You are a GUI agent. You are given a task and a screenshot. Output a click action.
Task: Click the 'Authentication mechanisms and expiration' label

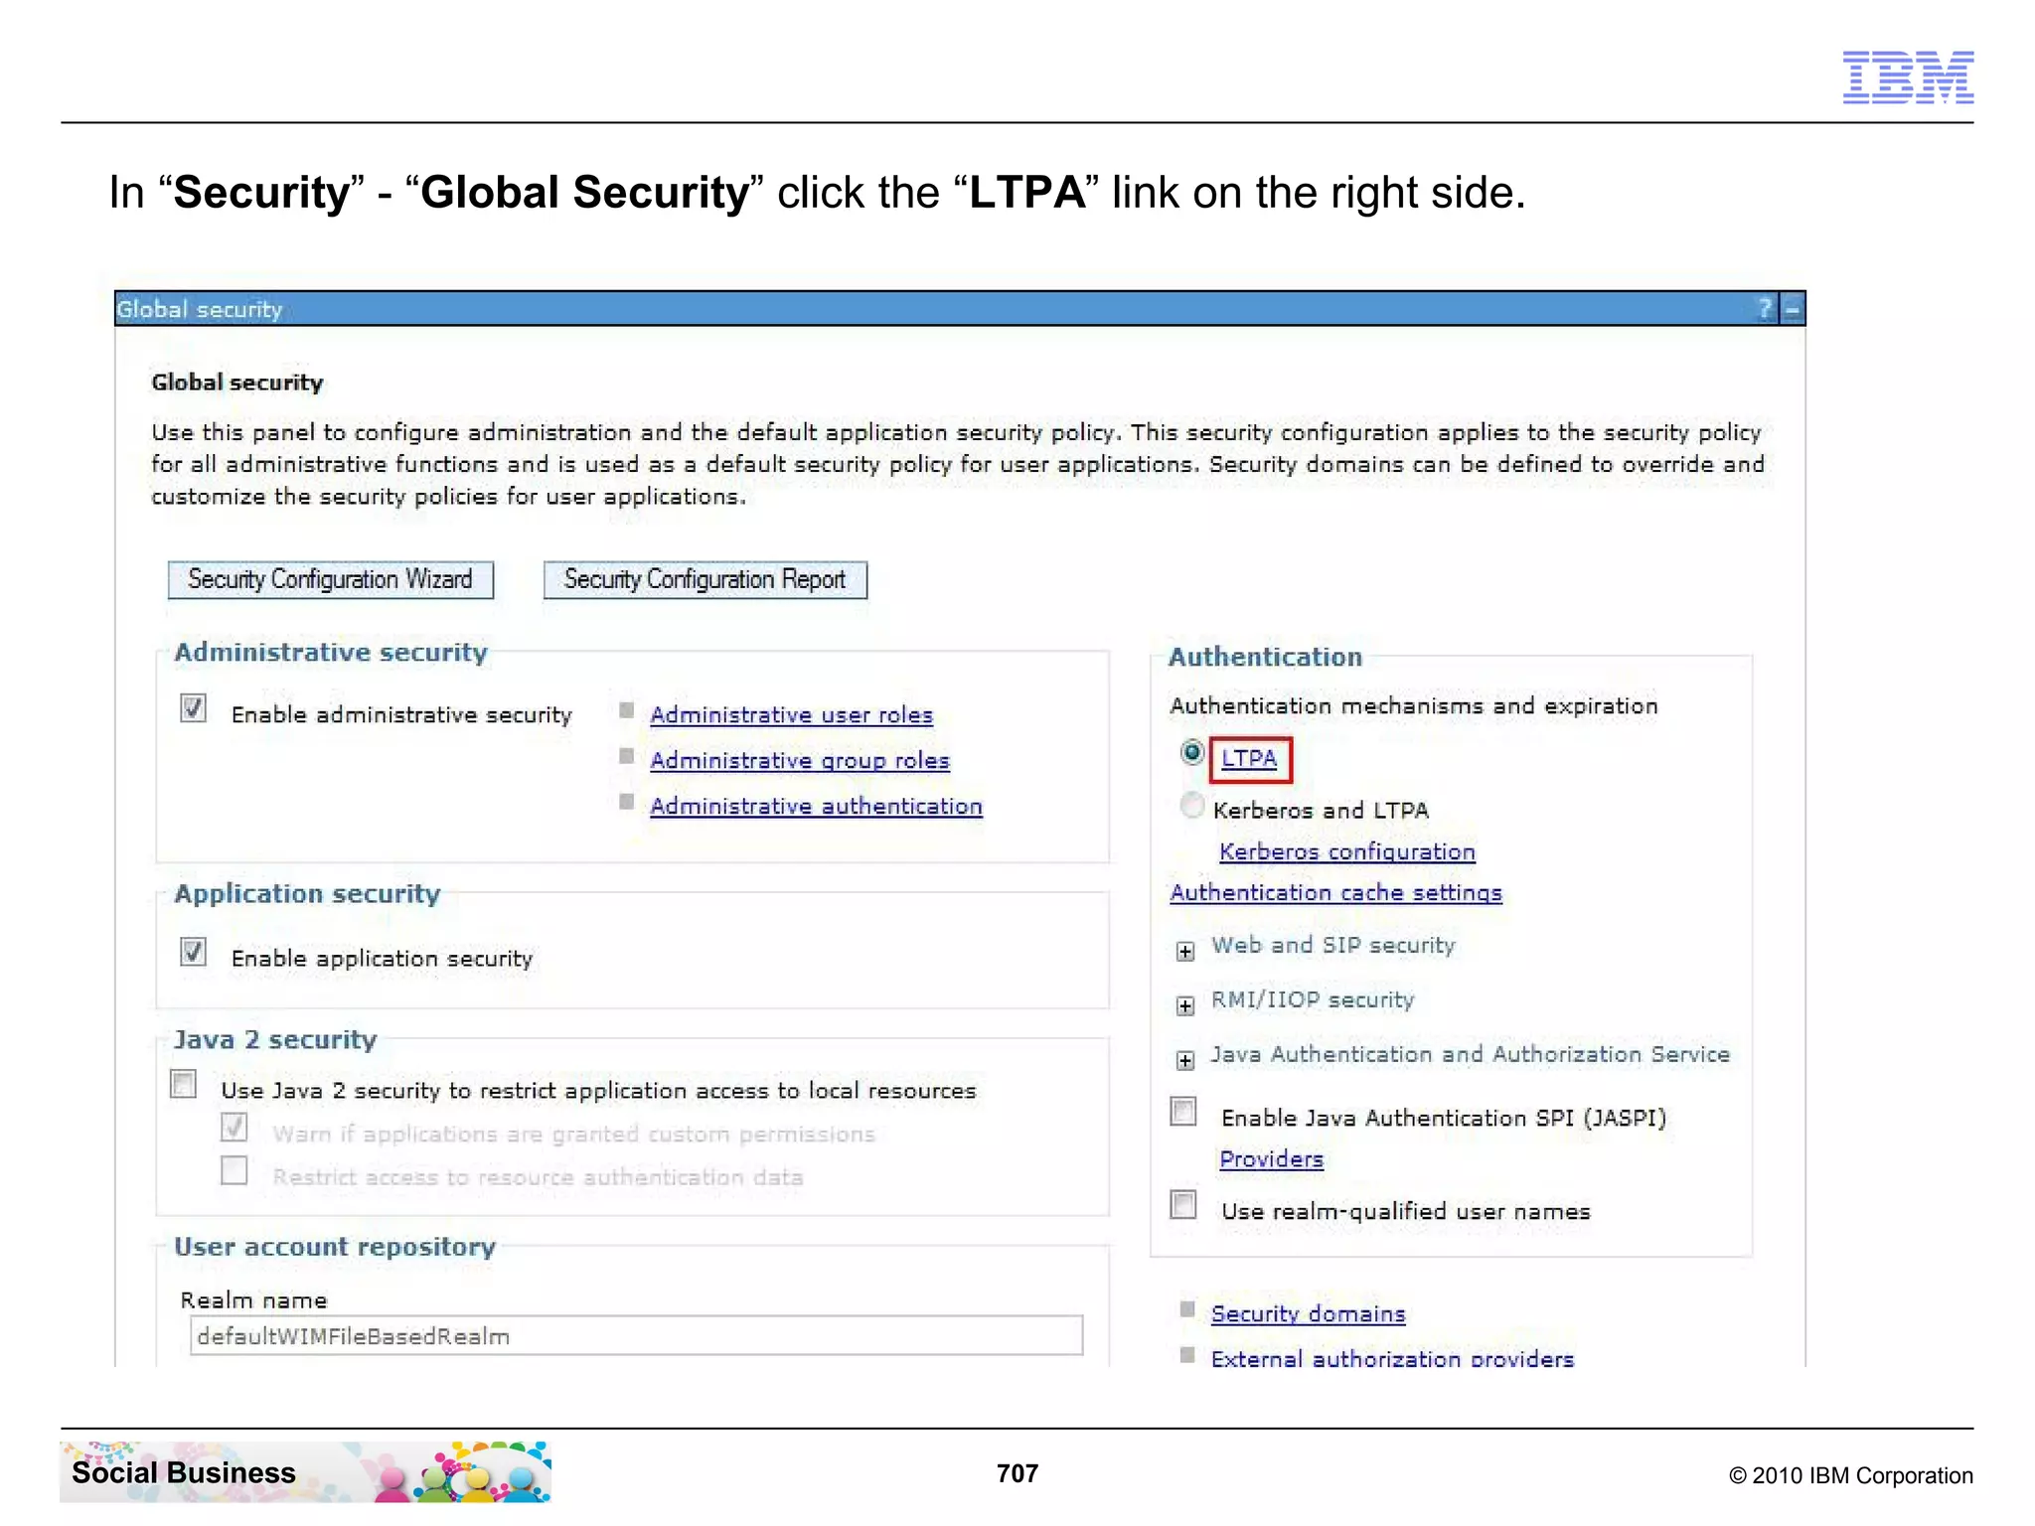(1414, 706)
